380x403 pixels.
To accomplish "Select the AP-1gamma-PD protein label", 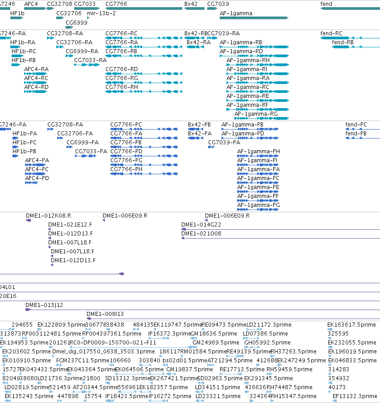I will (243, 134).
